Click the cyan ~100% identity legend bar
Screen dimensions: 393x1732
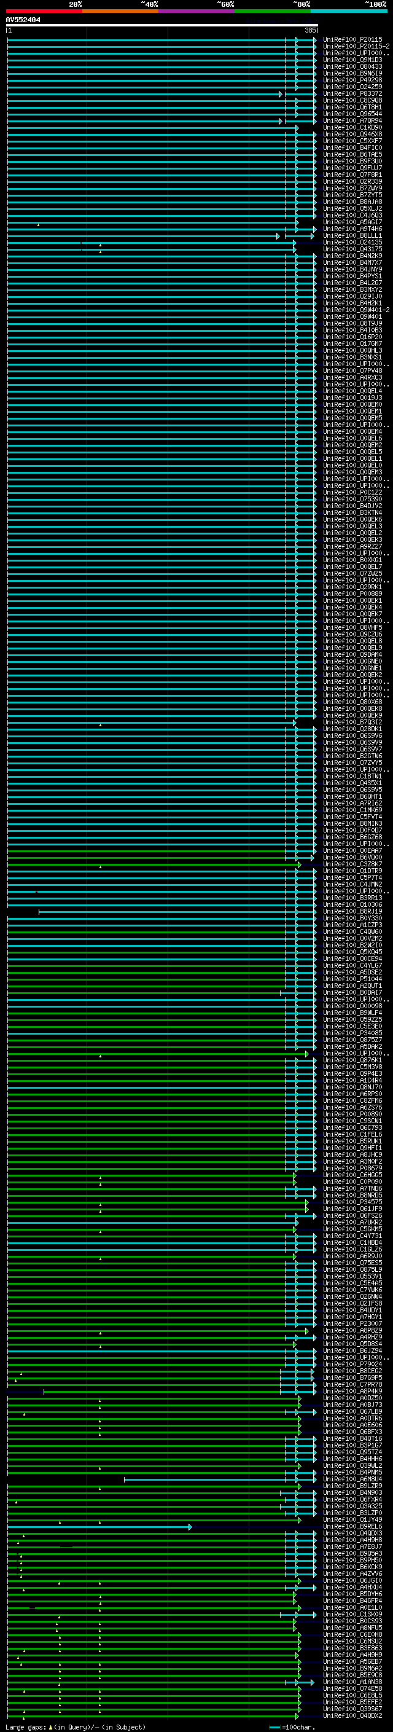pos(349,12)
